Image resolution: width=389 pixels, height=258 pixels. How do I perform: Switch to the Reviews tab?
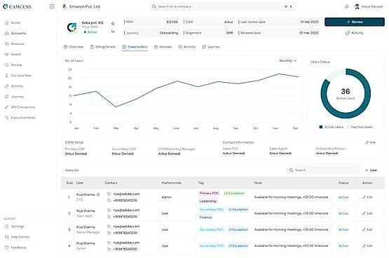coord(163,47)
